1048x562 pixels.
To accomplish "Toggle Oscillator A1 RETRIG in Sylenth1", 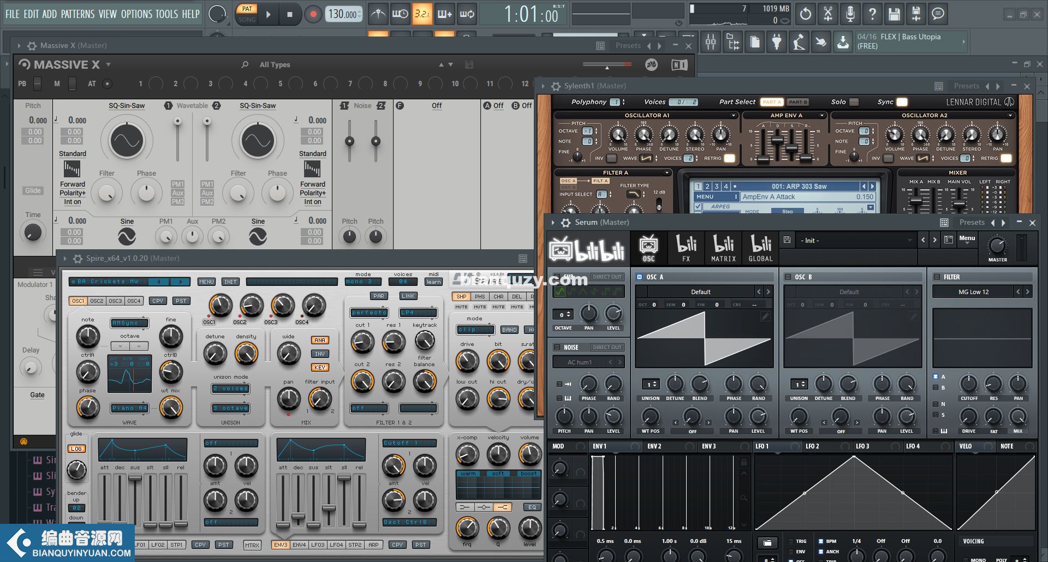I will (729, 158).
